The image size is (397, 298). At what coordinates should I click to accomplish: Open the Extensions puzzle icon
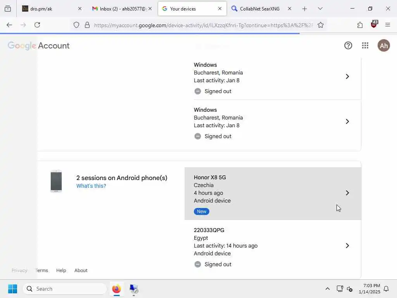pyautogui.click(x=360, y=25)
